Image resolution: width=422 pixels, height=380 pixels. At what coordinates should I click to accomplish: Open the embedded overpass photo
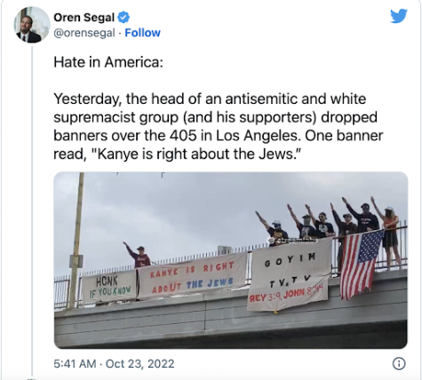click(x=231, y=260)
